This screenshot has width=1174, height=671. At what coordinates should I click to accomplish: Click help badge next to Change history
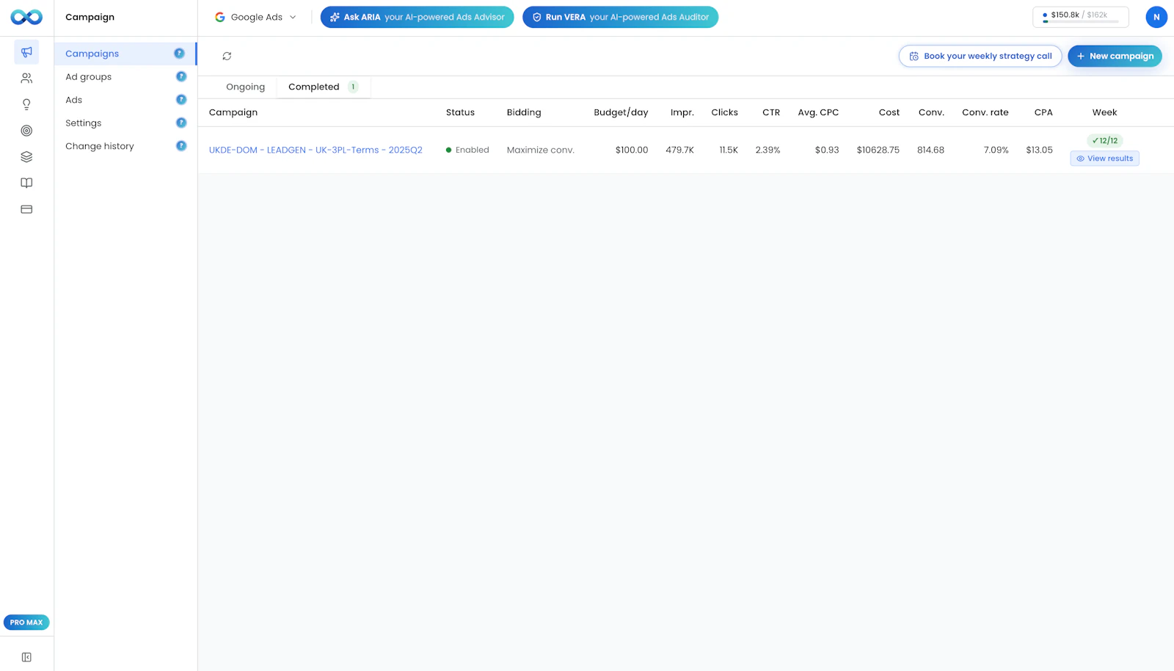(x=181, y=146)
